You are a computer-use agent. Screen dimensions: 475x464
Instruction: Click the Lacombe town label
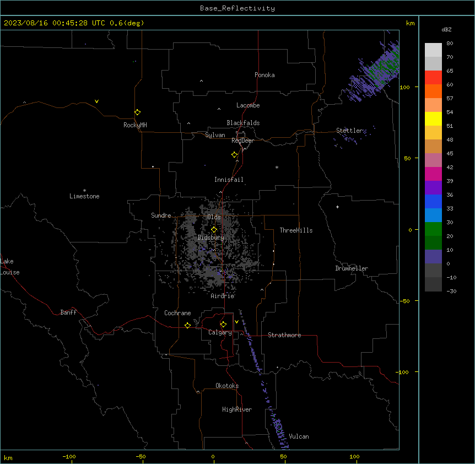(248, 105)
